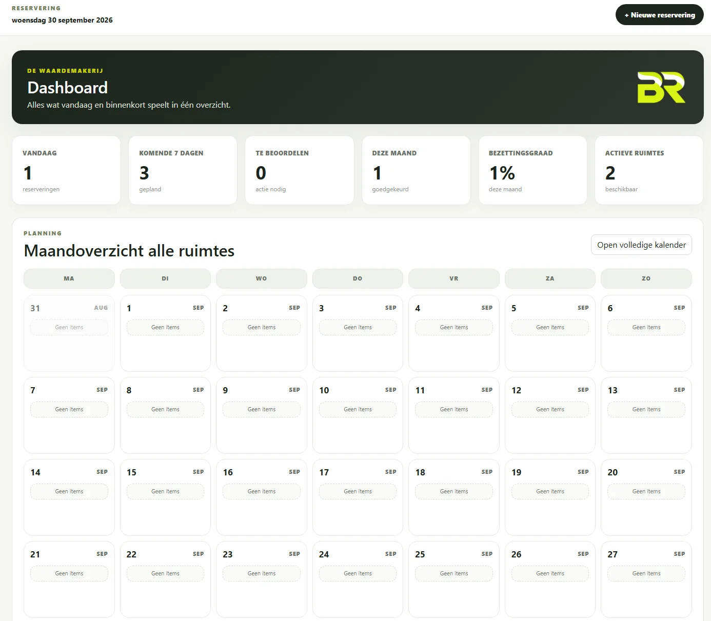Create a new reservation with Nieuwe reservering
This screenshot has width=711, height=621.
coord(659,15)
